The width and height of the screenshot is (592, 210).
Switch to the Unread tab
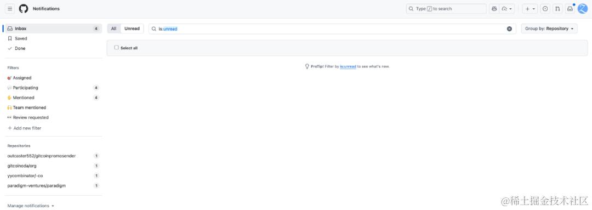[x=132, y=29]
